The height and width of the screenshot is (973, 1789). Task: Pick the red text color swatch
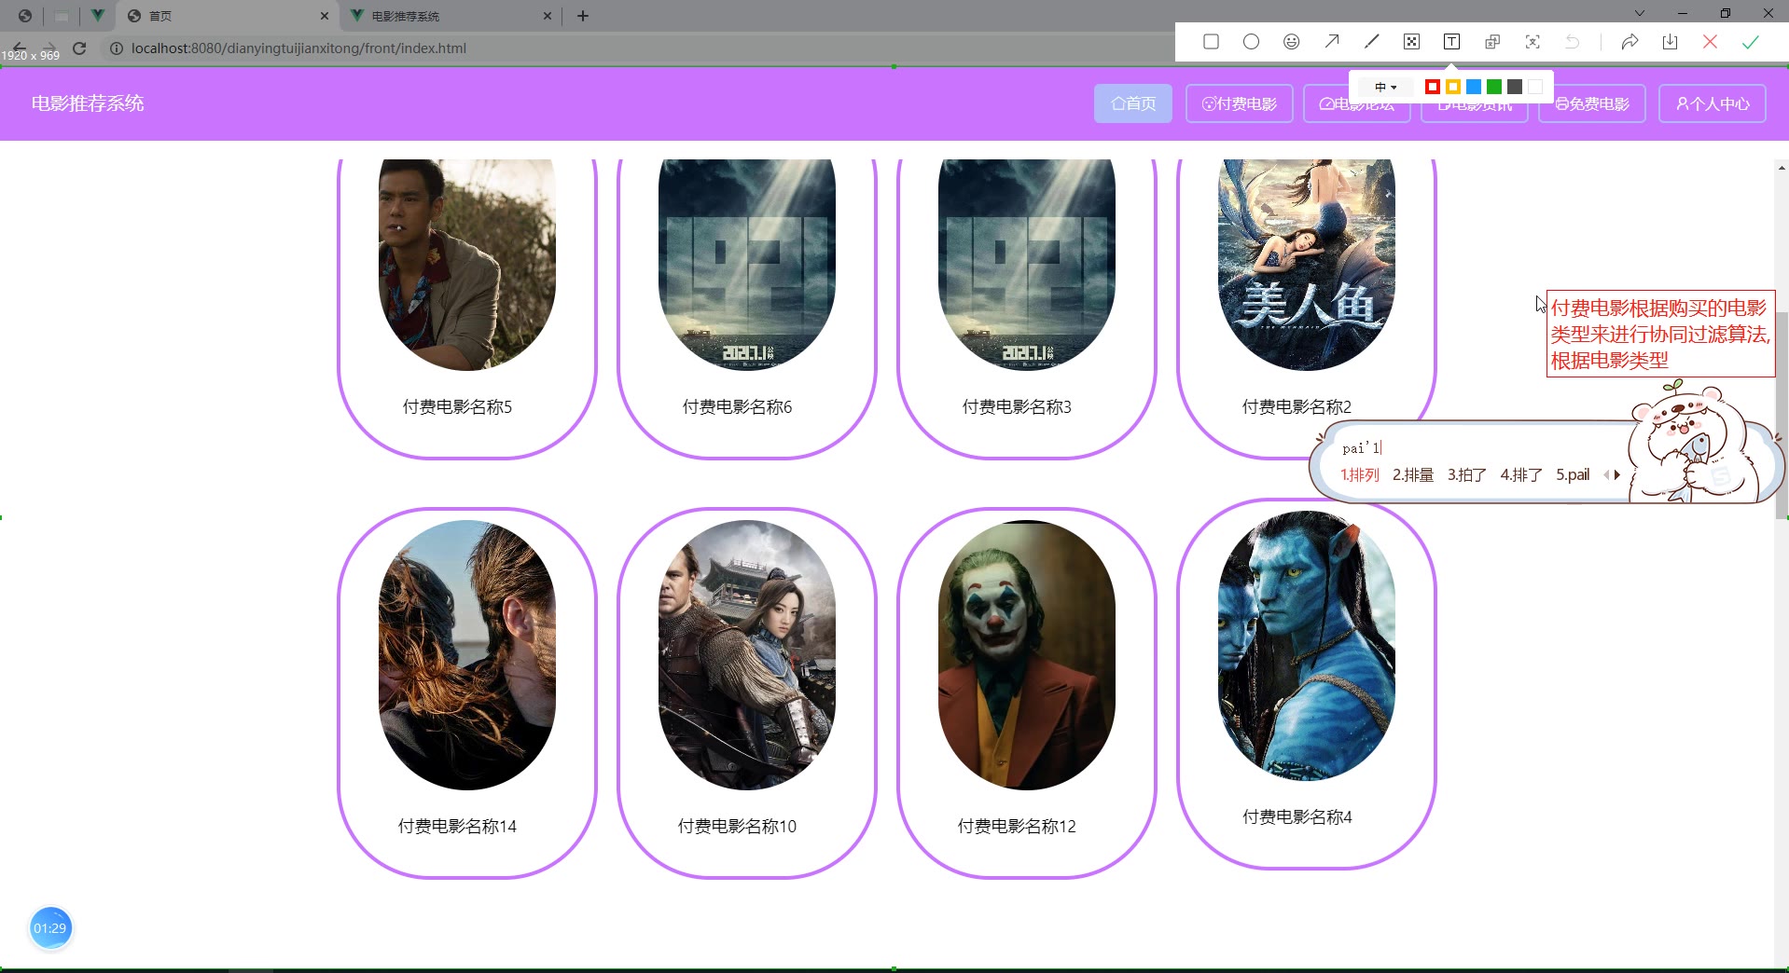coord(1433,87)
